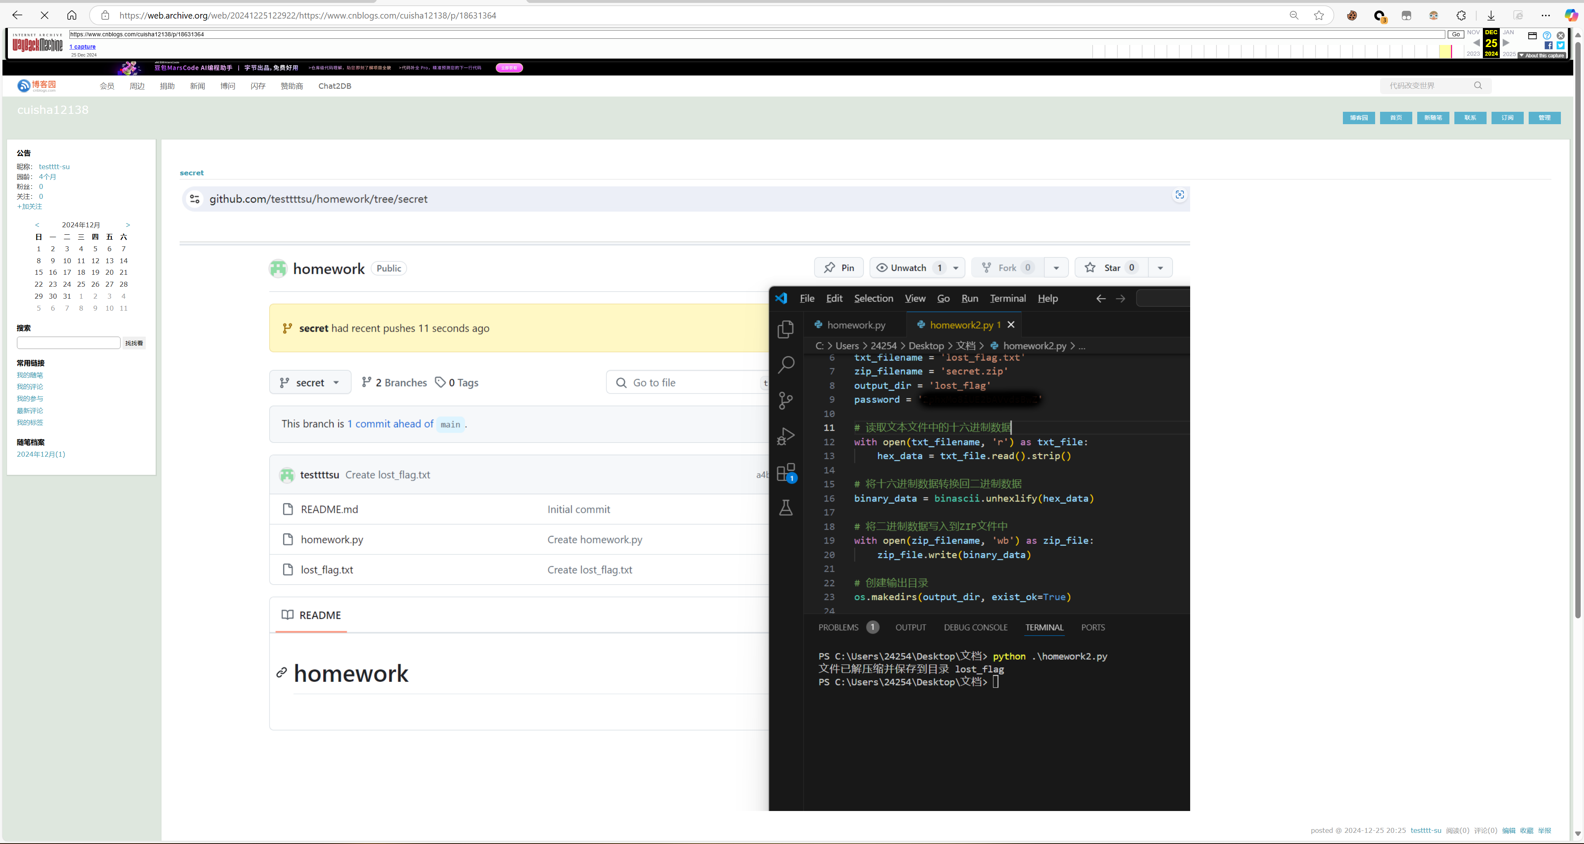
Task: Open site information icon in the address bar
Action: pos(105,15)
